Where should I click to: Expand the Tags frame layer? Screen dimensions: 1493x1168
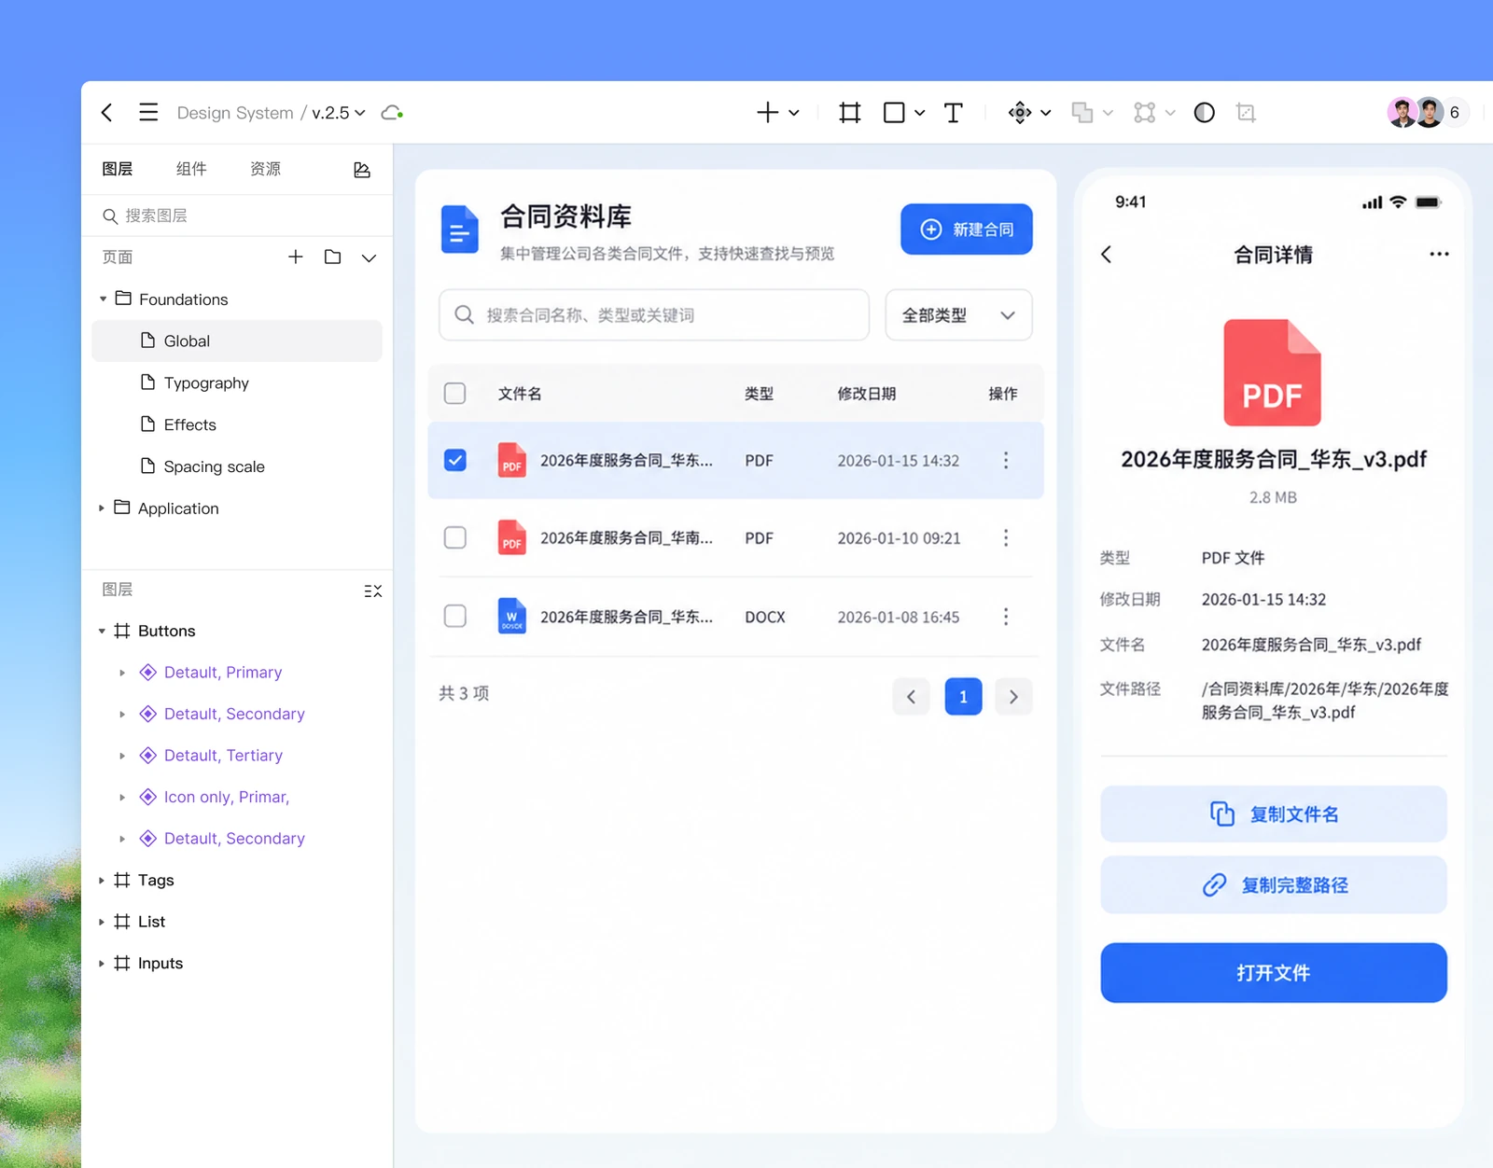pyautogui.click(x=102, y=880)
